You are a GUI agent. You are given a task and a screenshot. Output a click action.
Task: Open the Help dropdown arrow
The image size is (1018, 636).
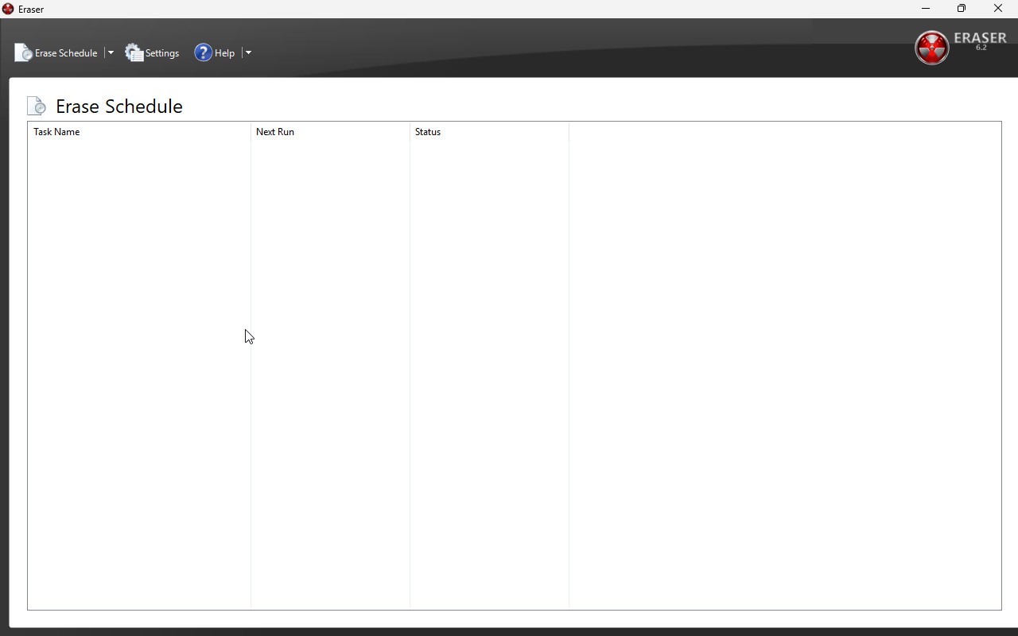248,53
